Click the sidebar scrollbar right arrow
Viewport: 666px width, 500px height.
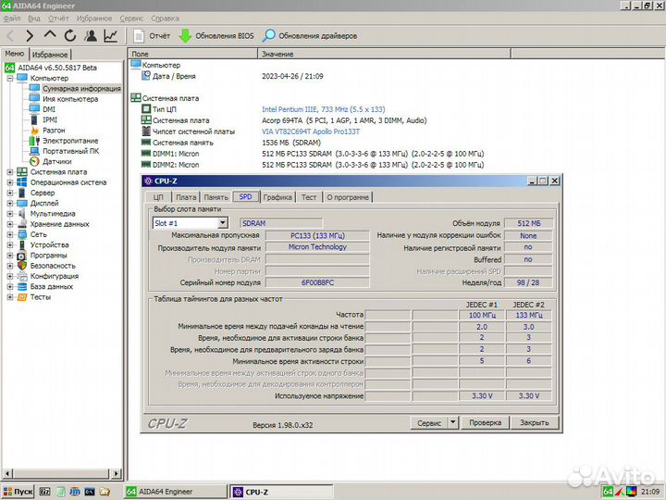(117, 473)
